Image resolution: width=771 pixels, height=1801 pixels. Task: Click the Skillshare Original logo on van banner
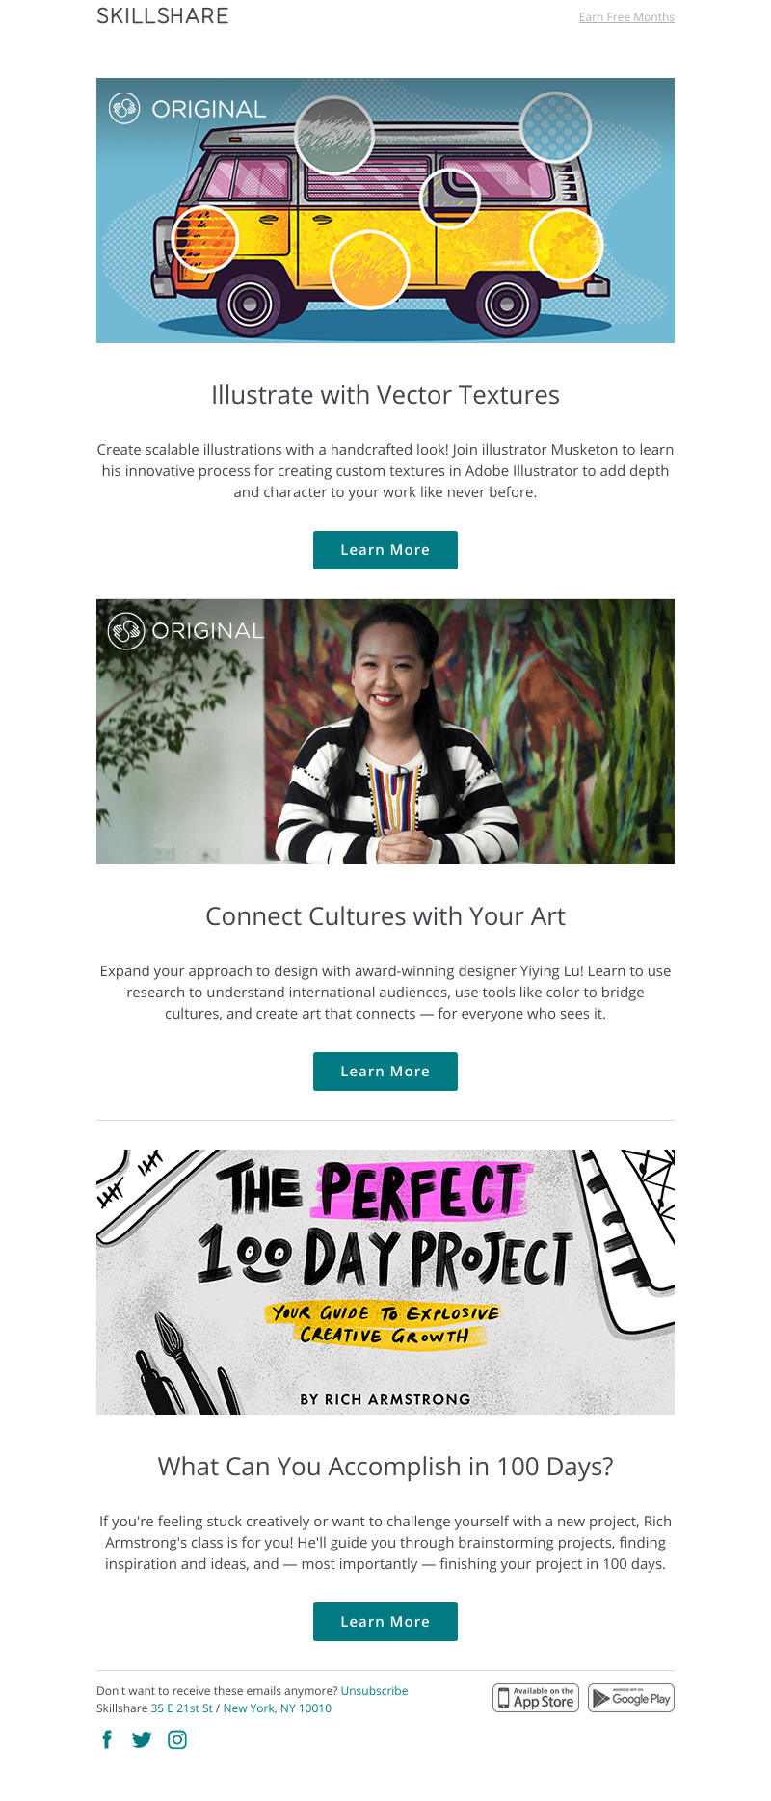click(x=187, y=109)
